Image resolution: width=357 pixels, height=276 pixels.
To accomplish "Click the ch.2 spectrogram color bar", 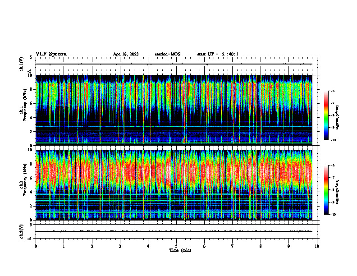I will pos(326,190).
